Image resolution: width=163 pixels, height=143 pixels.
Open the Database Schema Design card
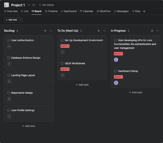click(x=29, y=61)
